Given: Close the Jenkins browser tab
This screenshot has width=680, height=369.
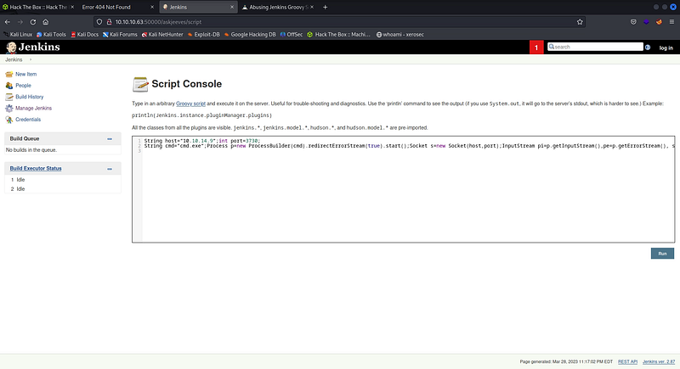Looking at the screenshot, I should coord(232,7).
